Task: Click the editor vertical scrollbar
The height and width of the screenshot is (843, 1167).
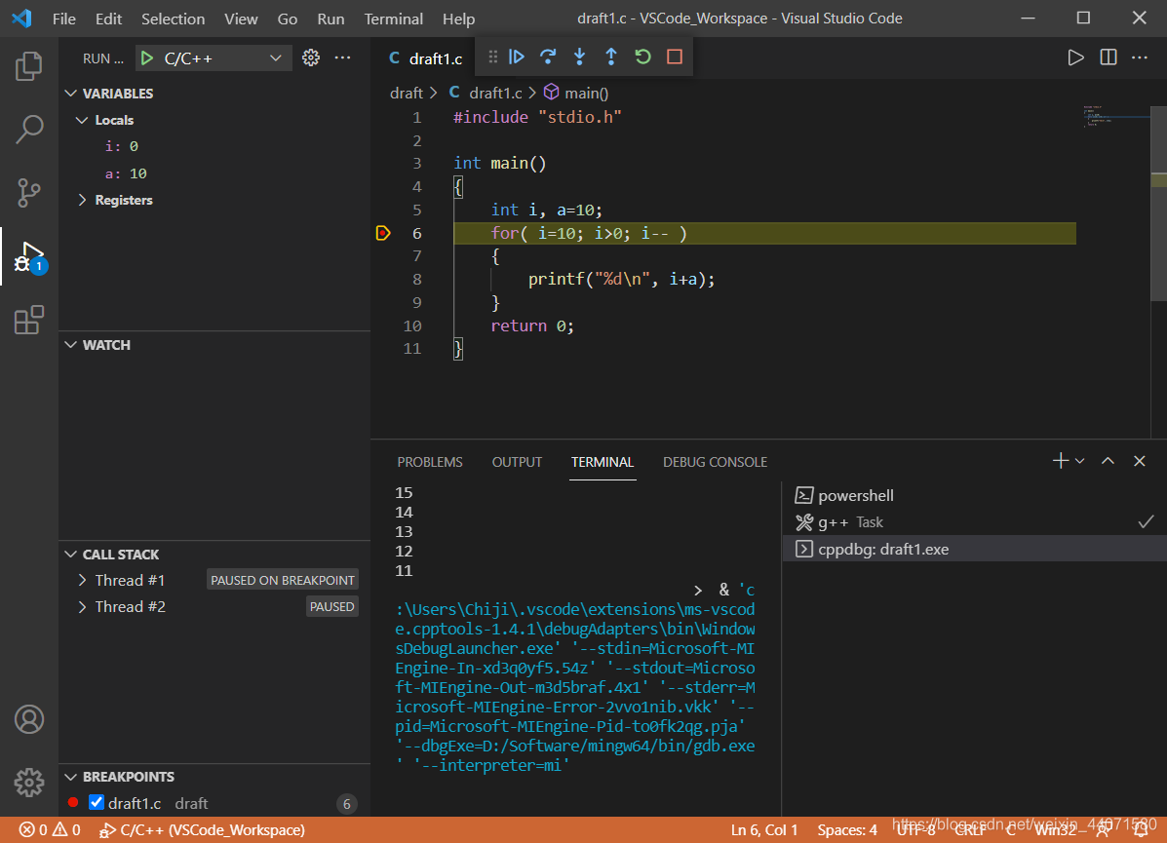Action: (x=1159, y=203)
